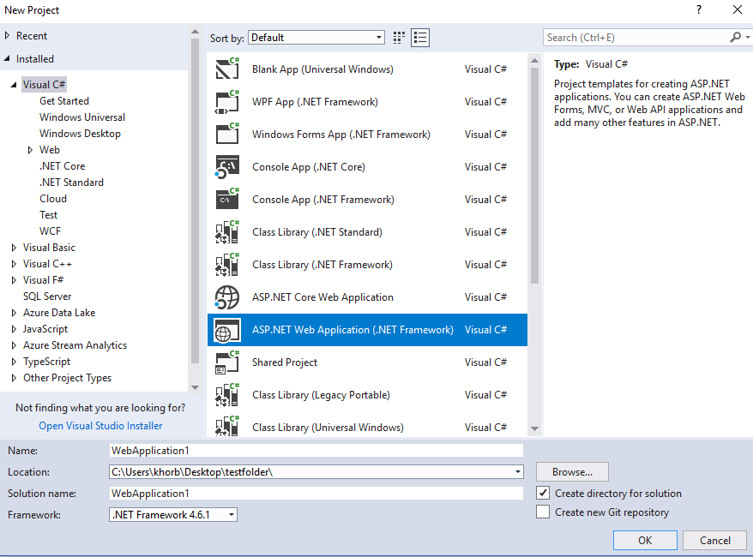Select Windows Universal category
753x557 pixels.
[82, 117]
